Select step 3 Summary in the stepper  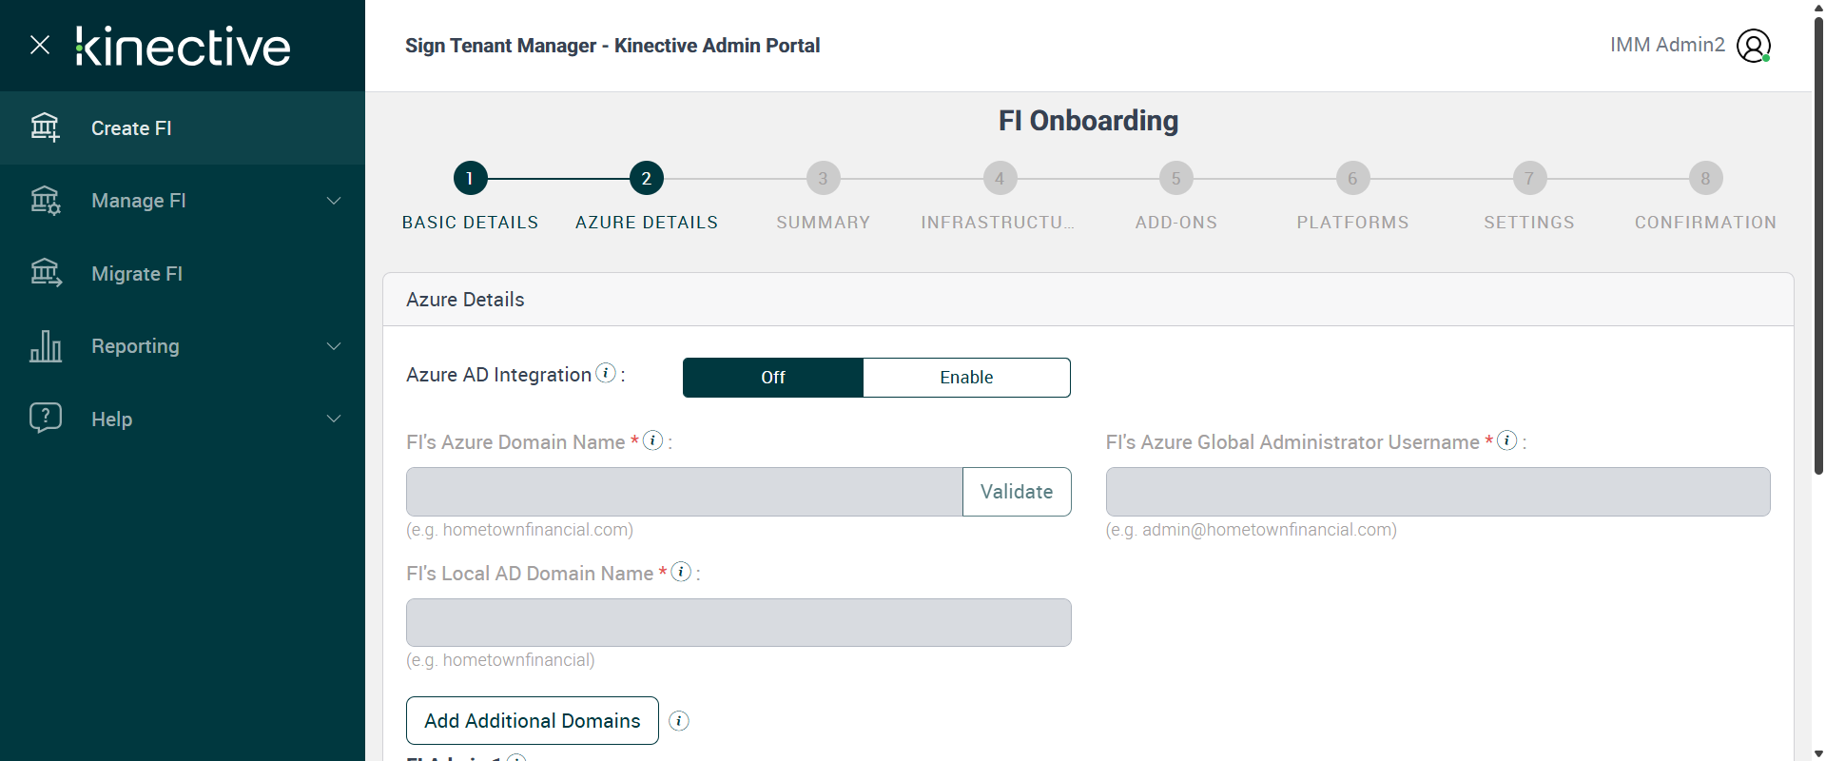point(823,179)
